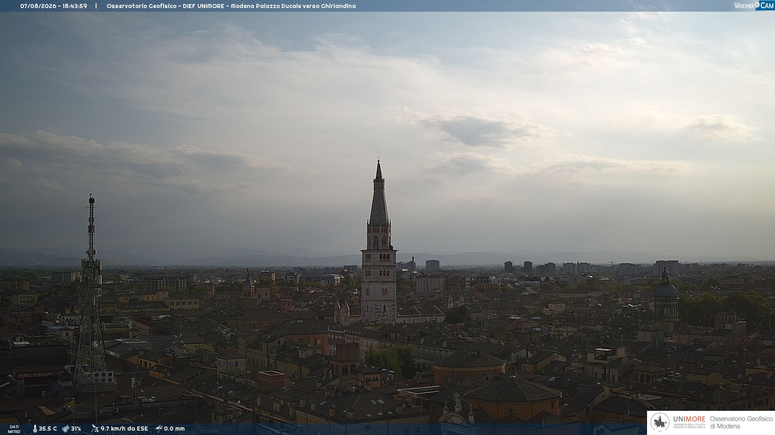Screen dimensions: 775x435
Task: Click the 'DATI METEO' label
Action: click(x=14, y=429)
